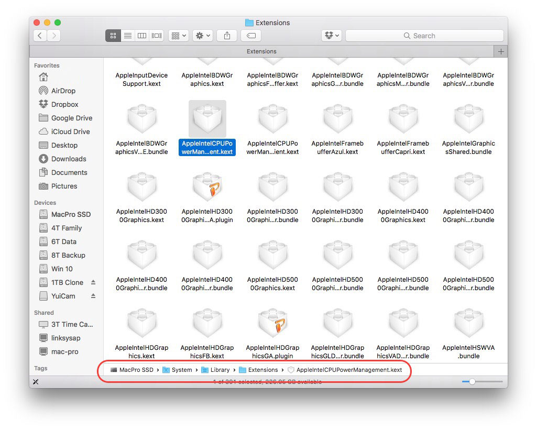The image size is (537, 430).
Task: Adjust the icon size slider
Action: pos(472,381)
